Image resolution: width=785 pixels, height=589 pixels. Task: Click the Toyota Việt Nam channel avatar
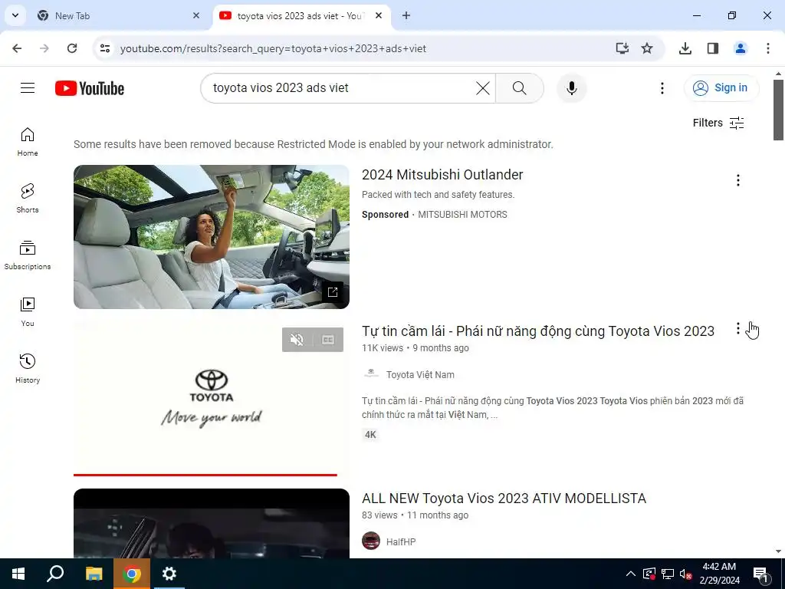coord(371,373)
